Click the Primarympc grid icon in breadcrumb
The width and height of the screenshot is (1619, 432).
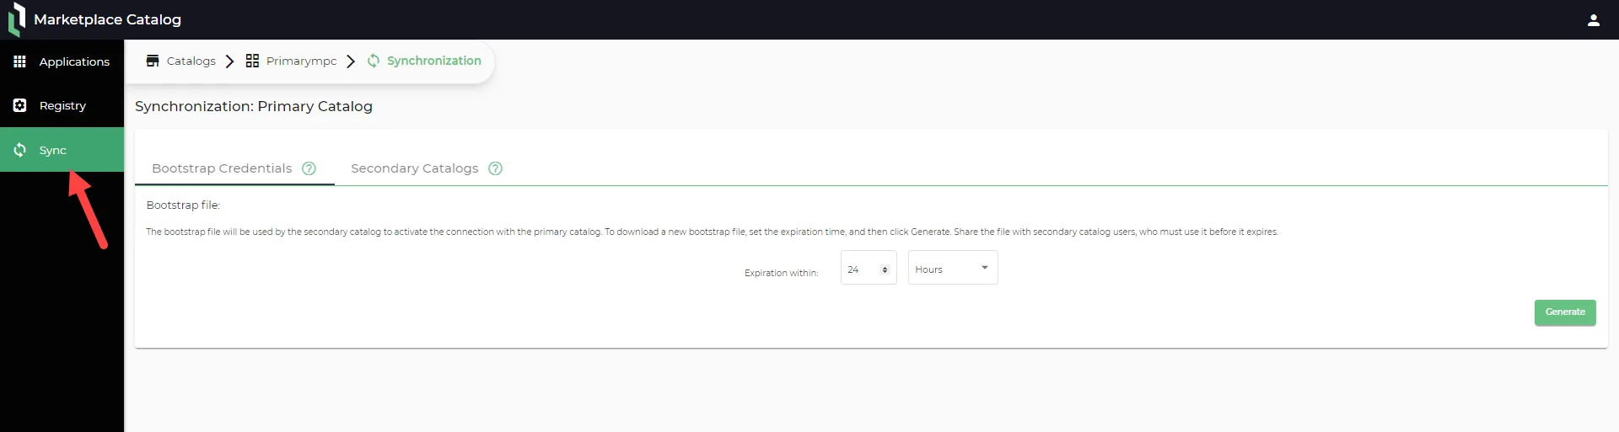[x=252, y=61]
